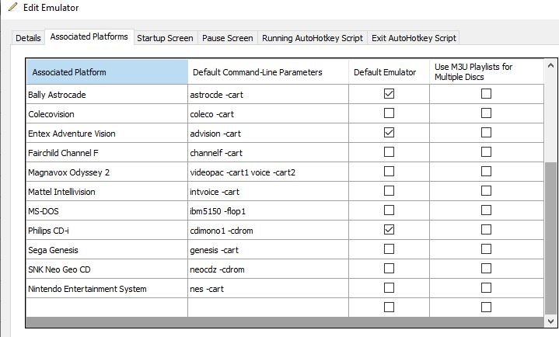Select the MS-DOS platform cell
This screenshot has height=337, width=559.
[x=107, y=211]
